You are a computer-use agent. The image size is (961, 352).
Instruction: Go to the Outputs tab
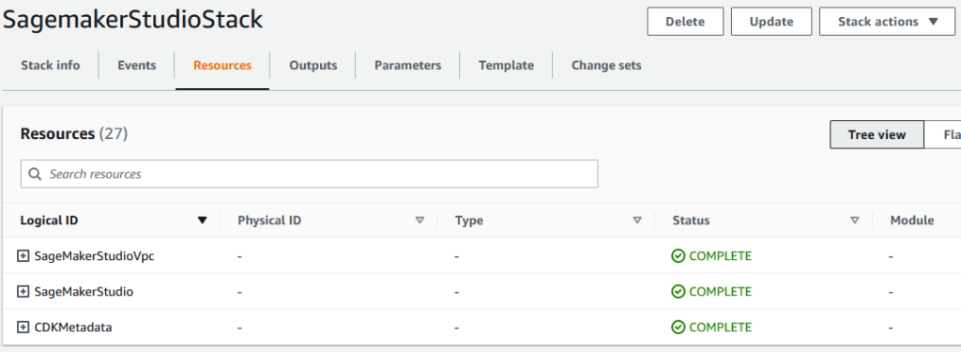(313, 65)
